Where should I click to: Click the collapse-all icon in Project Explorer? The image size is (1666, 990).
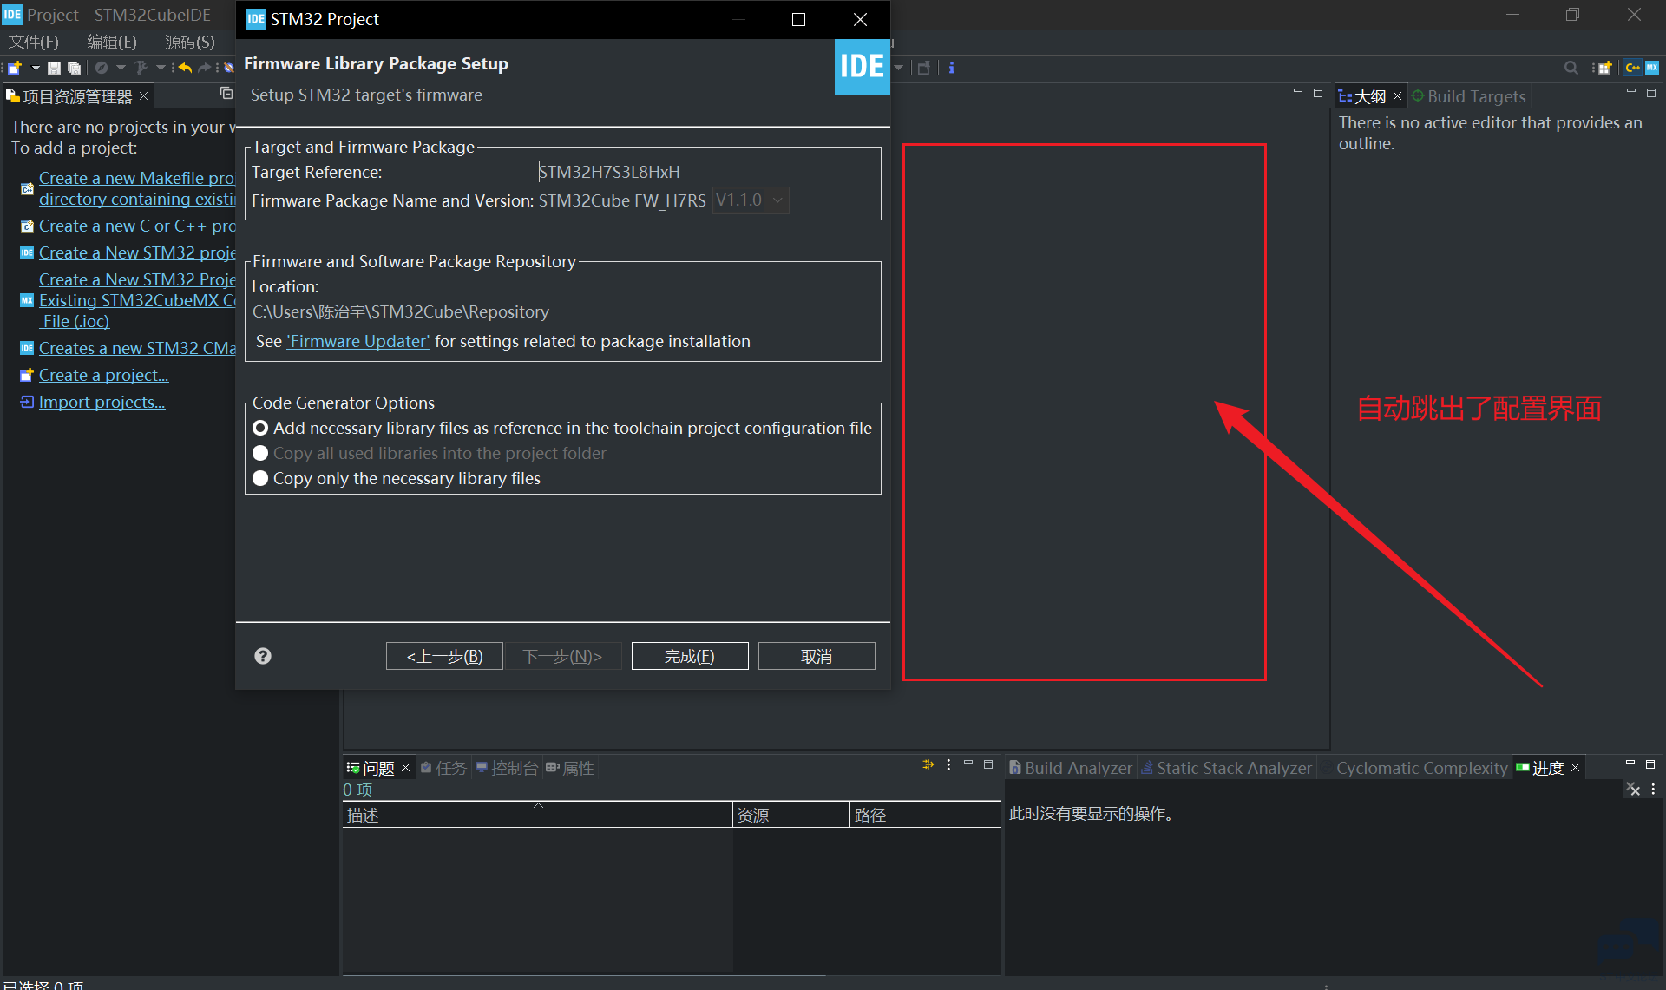point(226,94)
